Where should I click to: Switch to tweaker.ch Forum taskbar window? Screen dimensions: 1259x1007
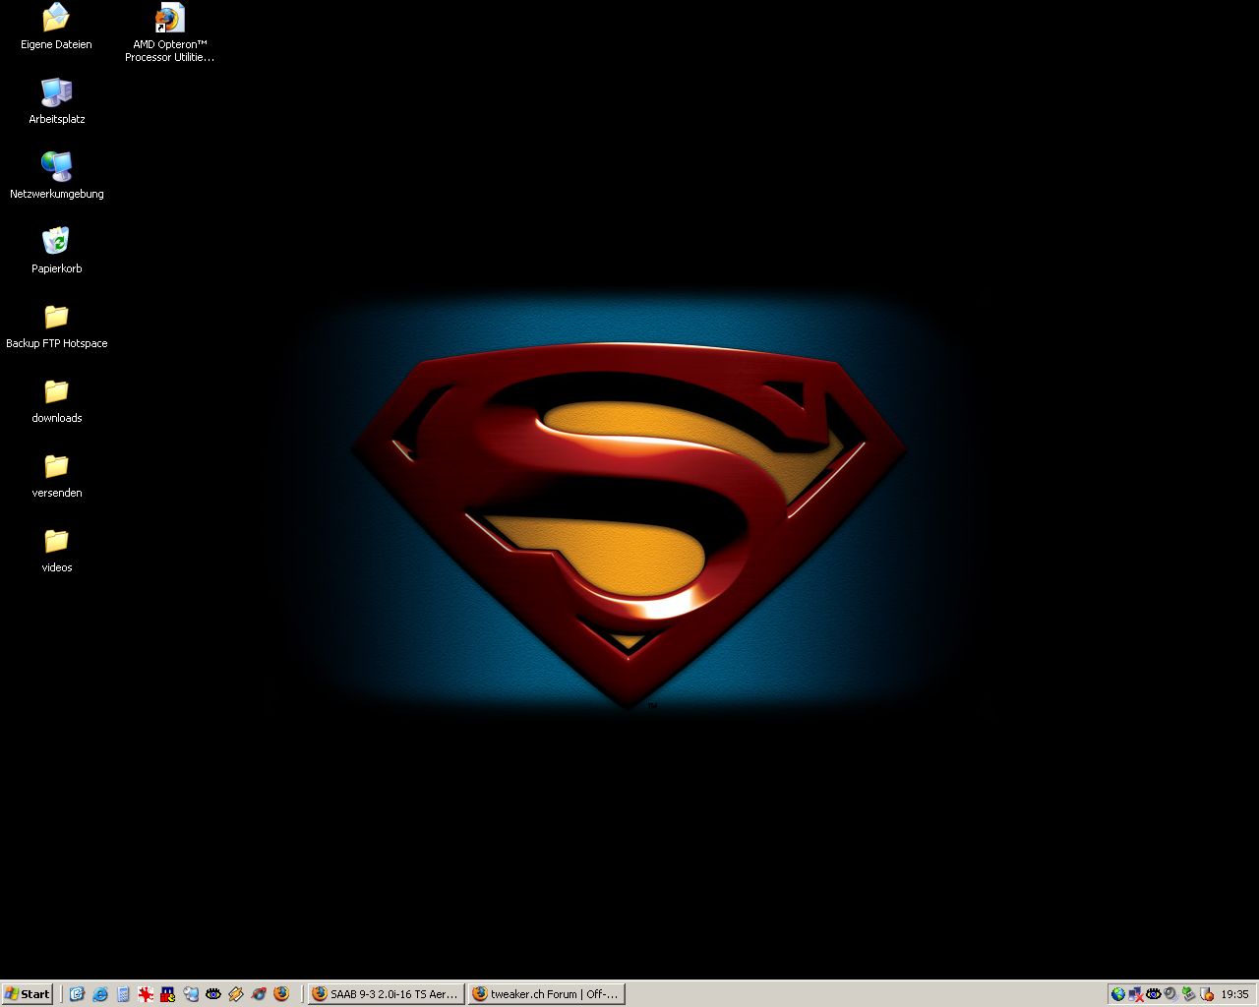tap(546, 994)
